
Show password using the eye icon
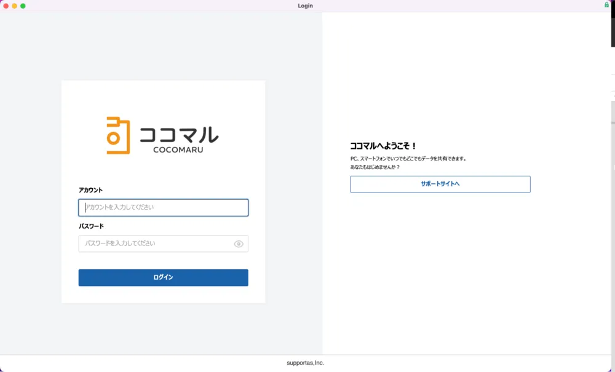239,244
